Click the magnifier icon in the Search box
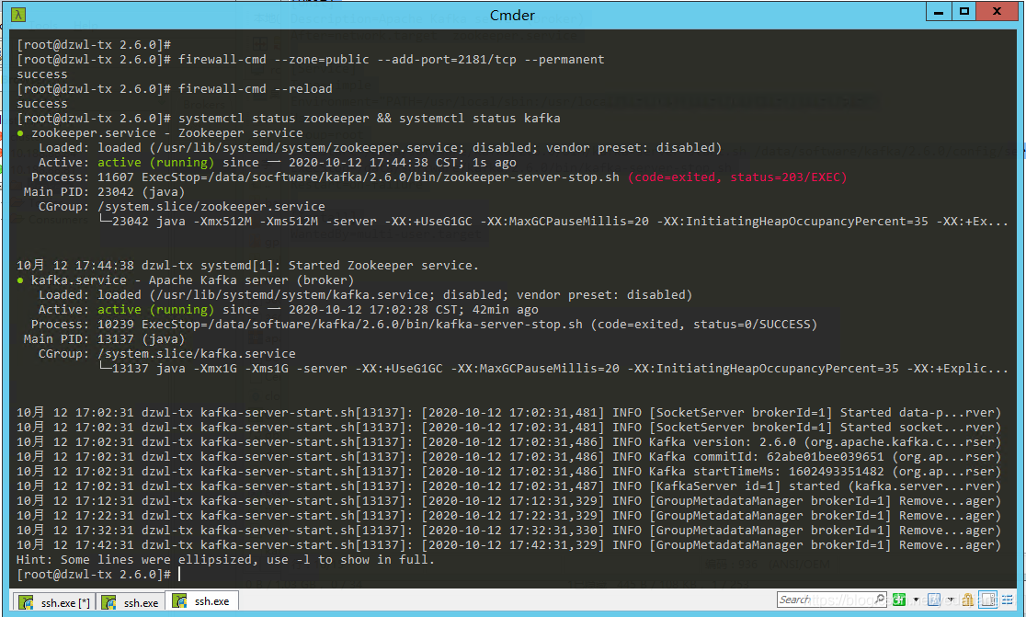1026x617 pixels. [879, 600]
